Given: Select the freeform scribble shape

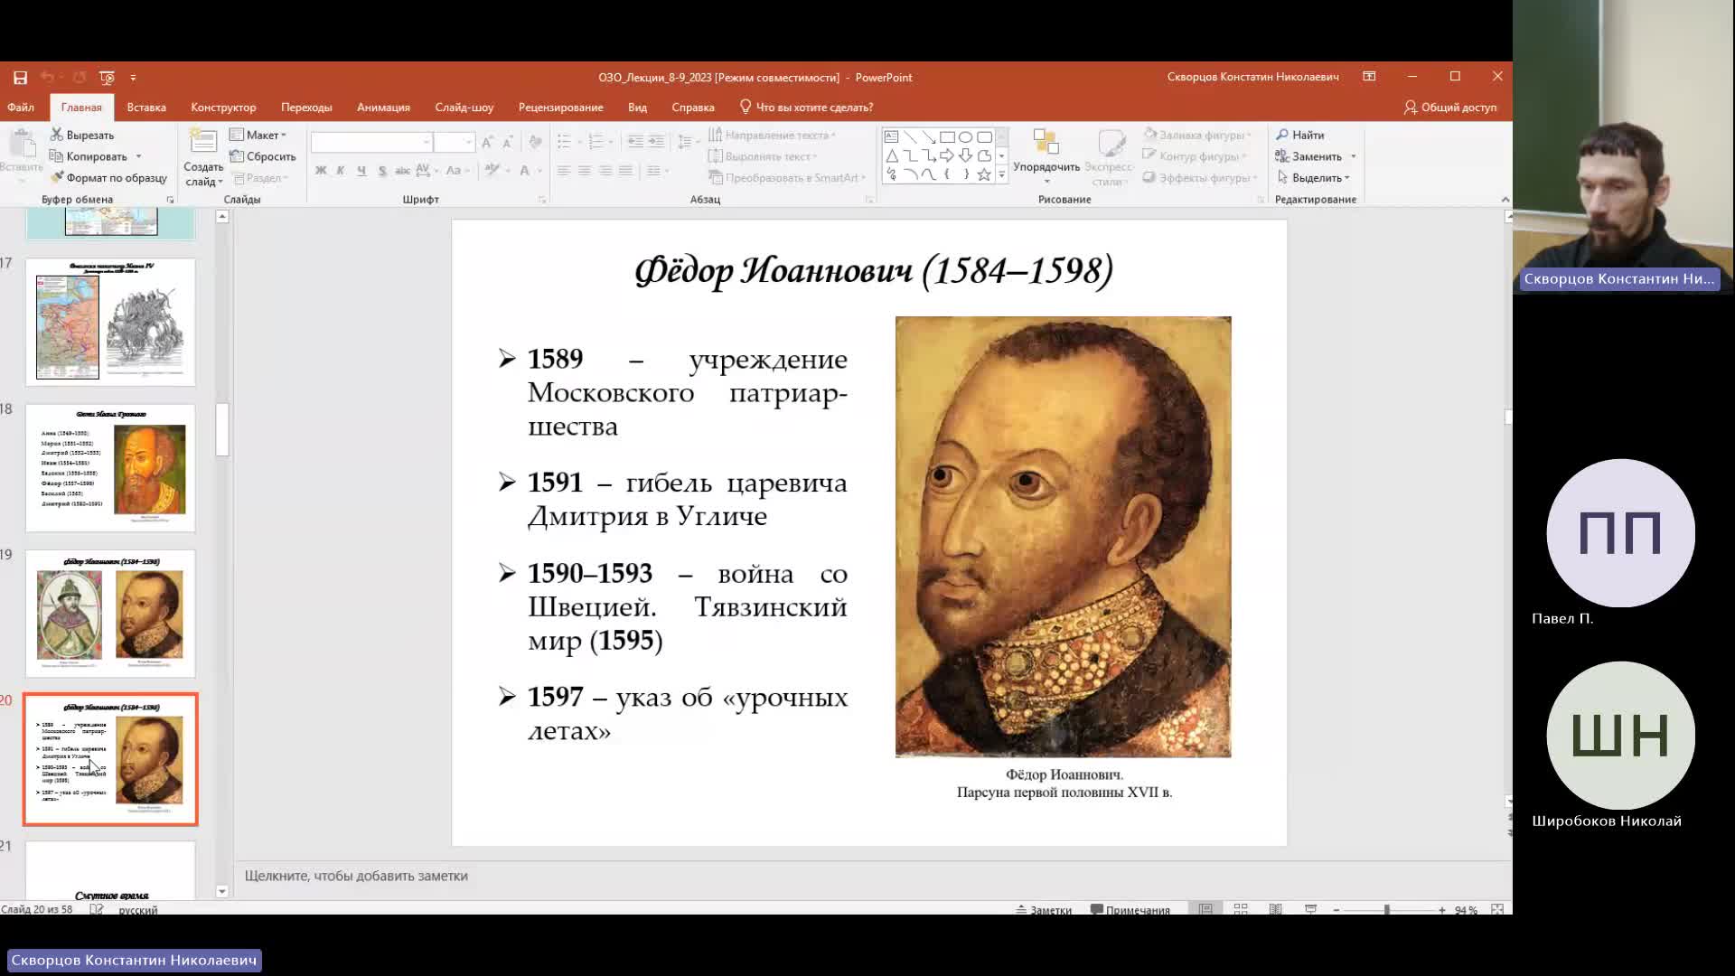Looking at the screenshot, I should (892, 175).
